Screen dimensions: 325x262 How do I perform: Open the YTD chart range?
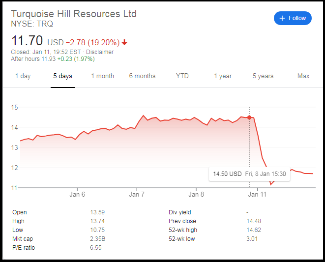182,76
